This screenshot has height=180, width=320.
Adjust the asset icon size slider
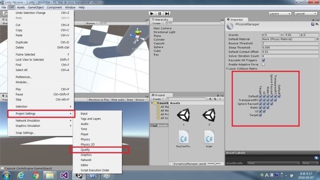coord(214,164)
